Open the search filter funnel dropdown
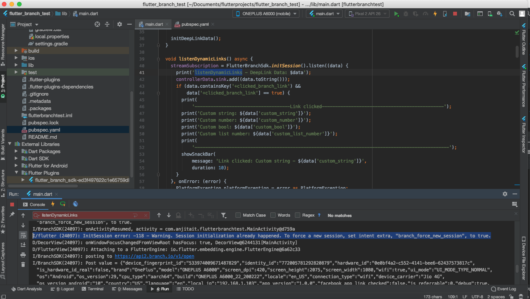The height and width of the screenshot is (299, 530). coord(224,215)
